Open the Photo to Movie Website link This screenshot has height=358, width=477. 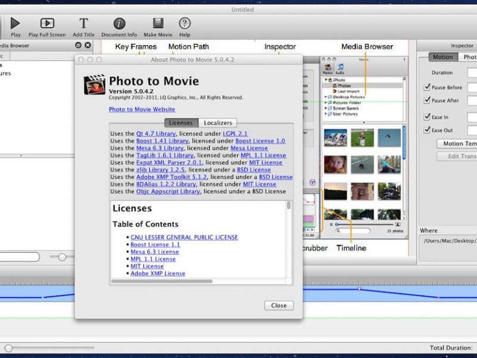(x=142, y=109)
